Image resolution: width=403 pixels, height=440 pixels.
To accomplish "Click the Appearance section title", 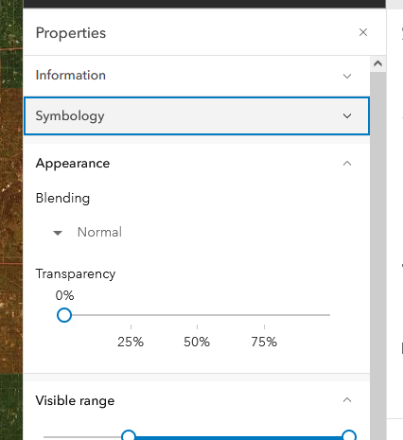I will [73, 164].
